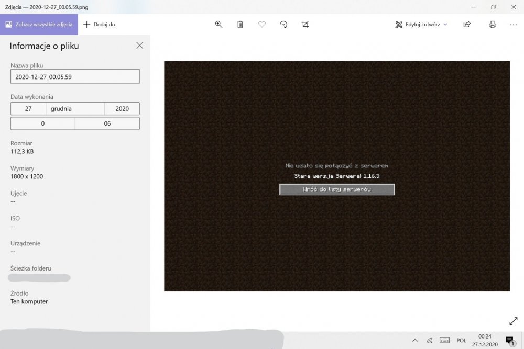Open the three-dot more options menu
Screen dimensions: 524x349
pyautogui.click(x=513, y=25)
